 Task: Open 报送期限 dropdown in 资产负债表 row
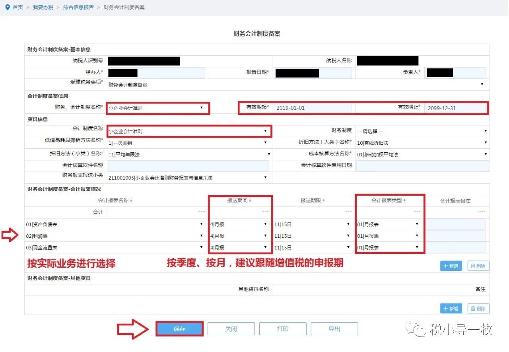(x=313, y=224)
